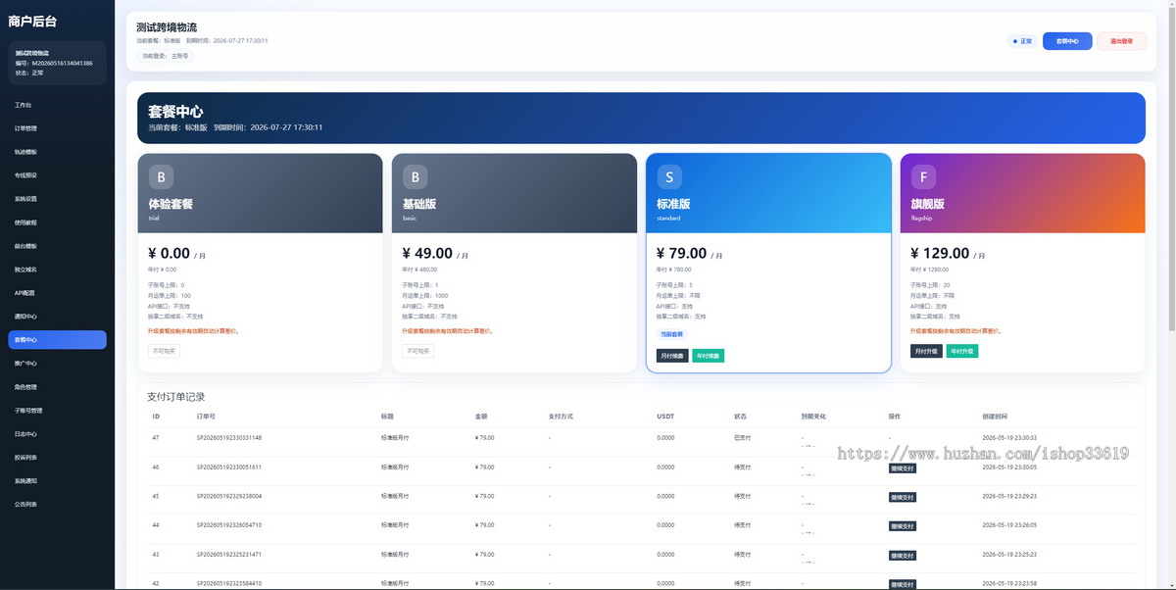Open 系统通知 in the sidebar

(57, 481)
